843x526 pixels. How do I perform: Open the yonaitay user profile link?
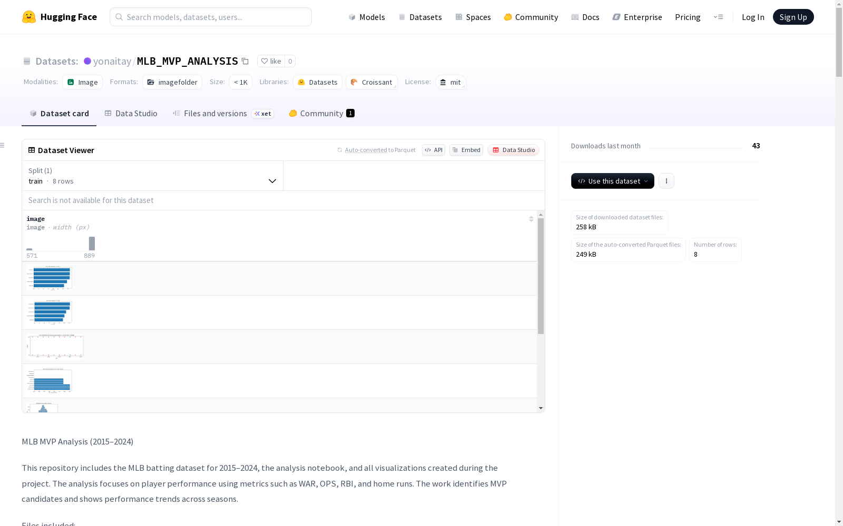112,61
